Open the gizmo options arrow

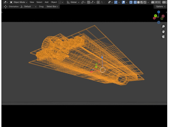pyautogui.click(x=119, y=2)
